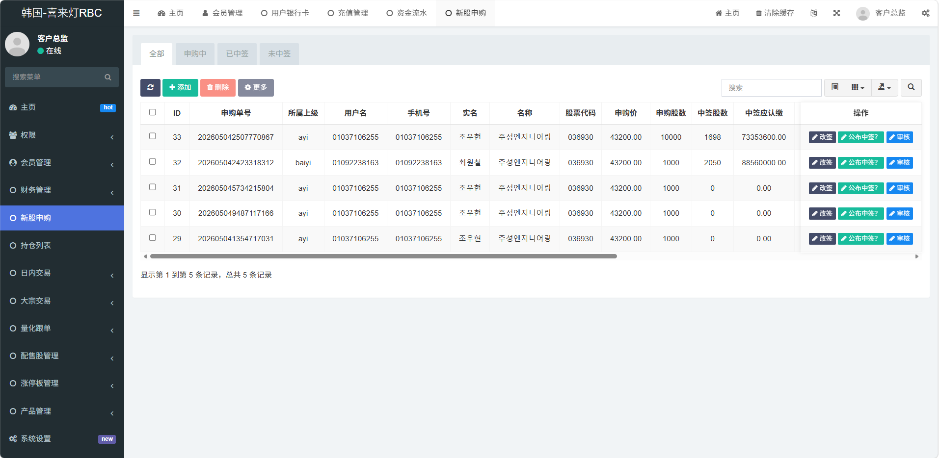
Task: Click 公布中签? button for ID 32
Action: (x=860, y=163)
